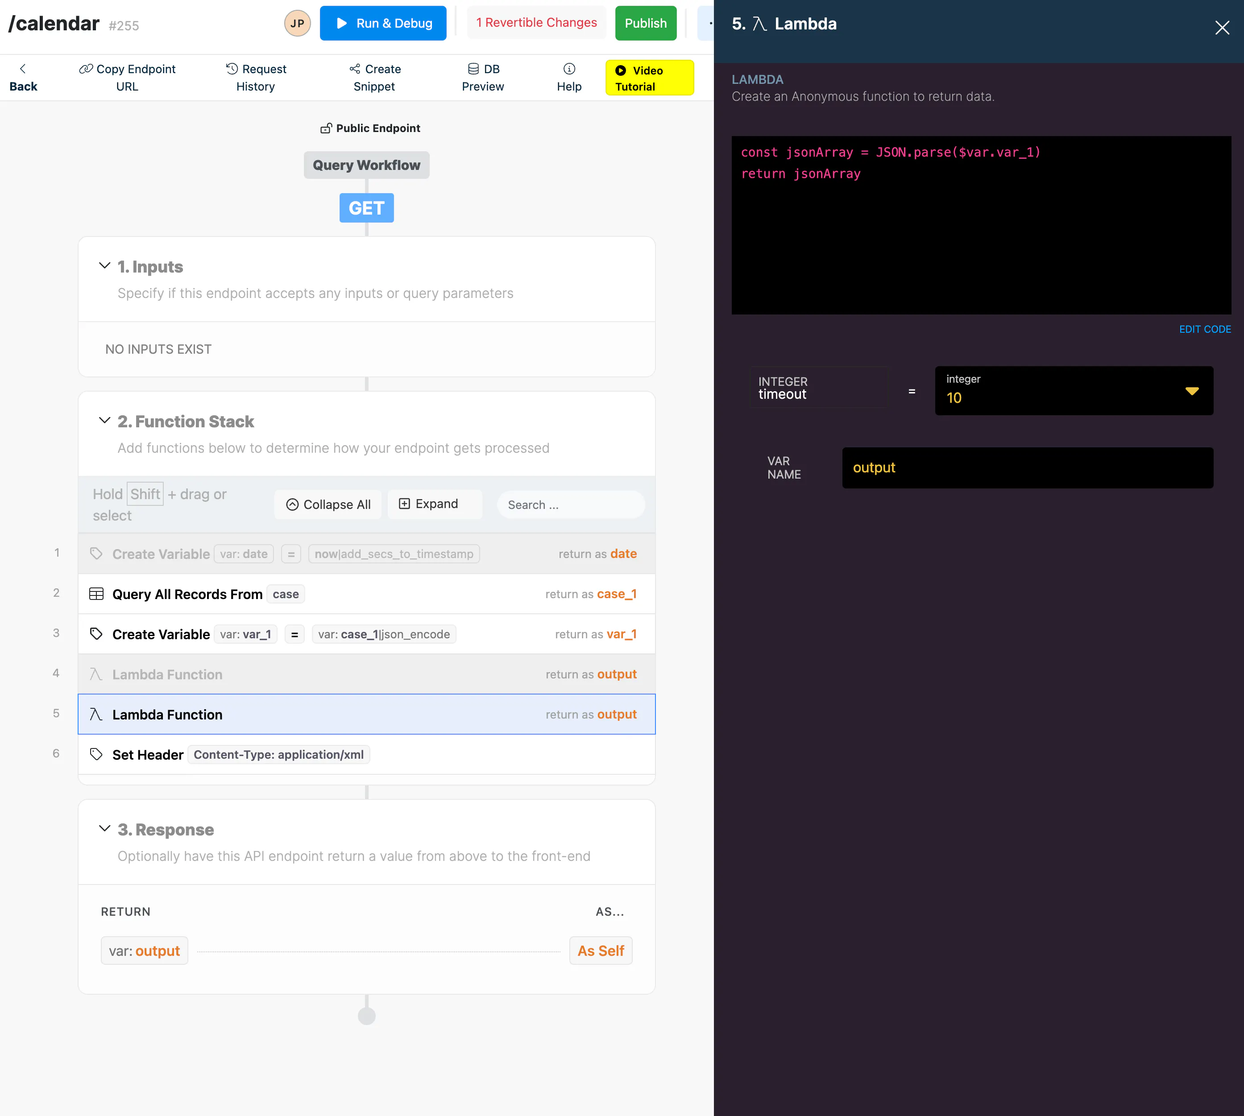Screen dimensions: 1244x1116
Task: Click the JP user avatar
Action: pos(298,23)
